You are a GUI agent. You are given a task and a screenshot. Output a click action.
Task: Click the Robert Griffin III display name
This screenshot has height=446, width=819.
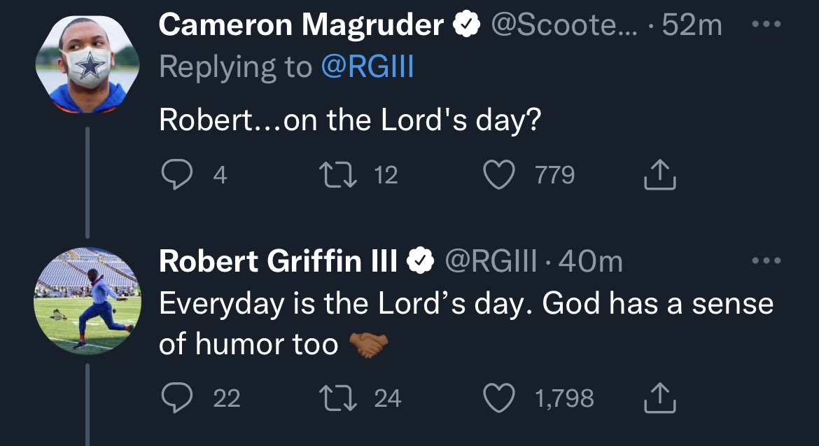[278, 261]
